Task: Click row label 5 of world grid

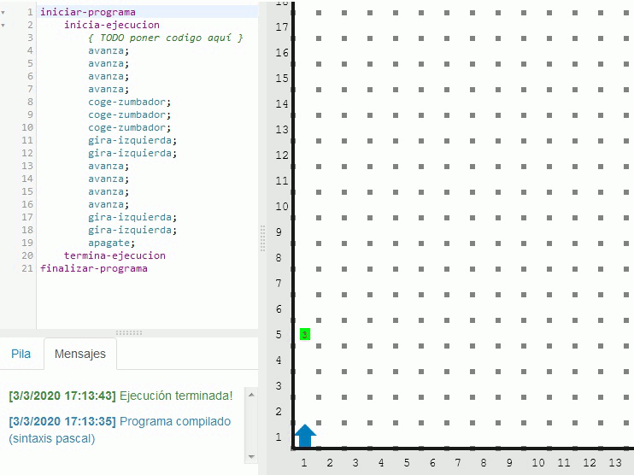Action: (x=279, y=335)
